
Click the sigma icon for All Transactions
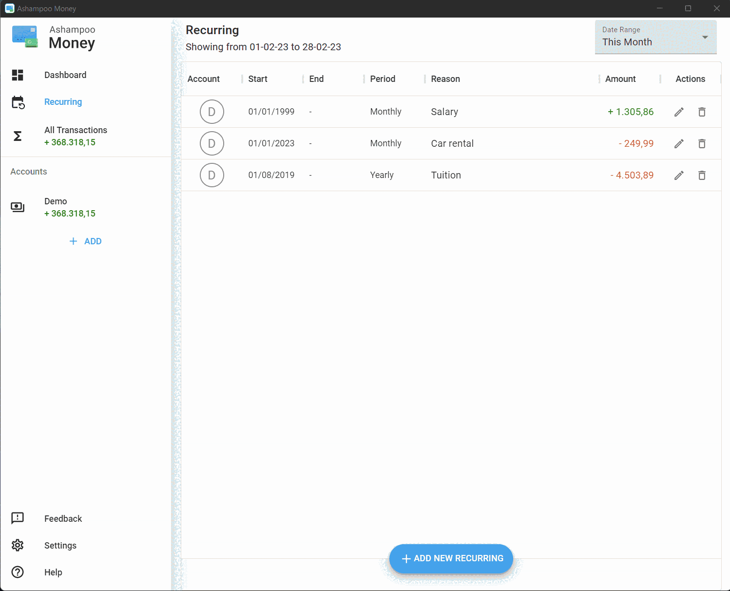click(18, 137)
